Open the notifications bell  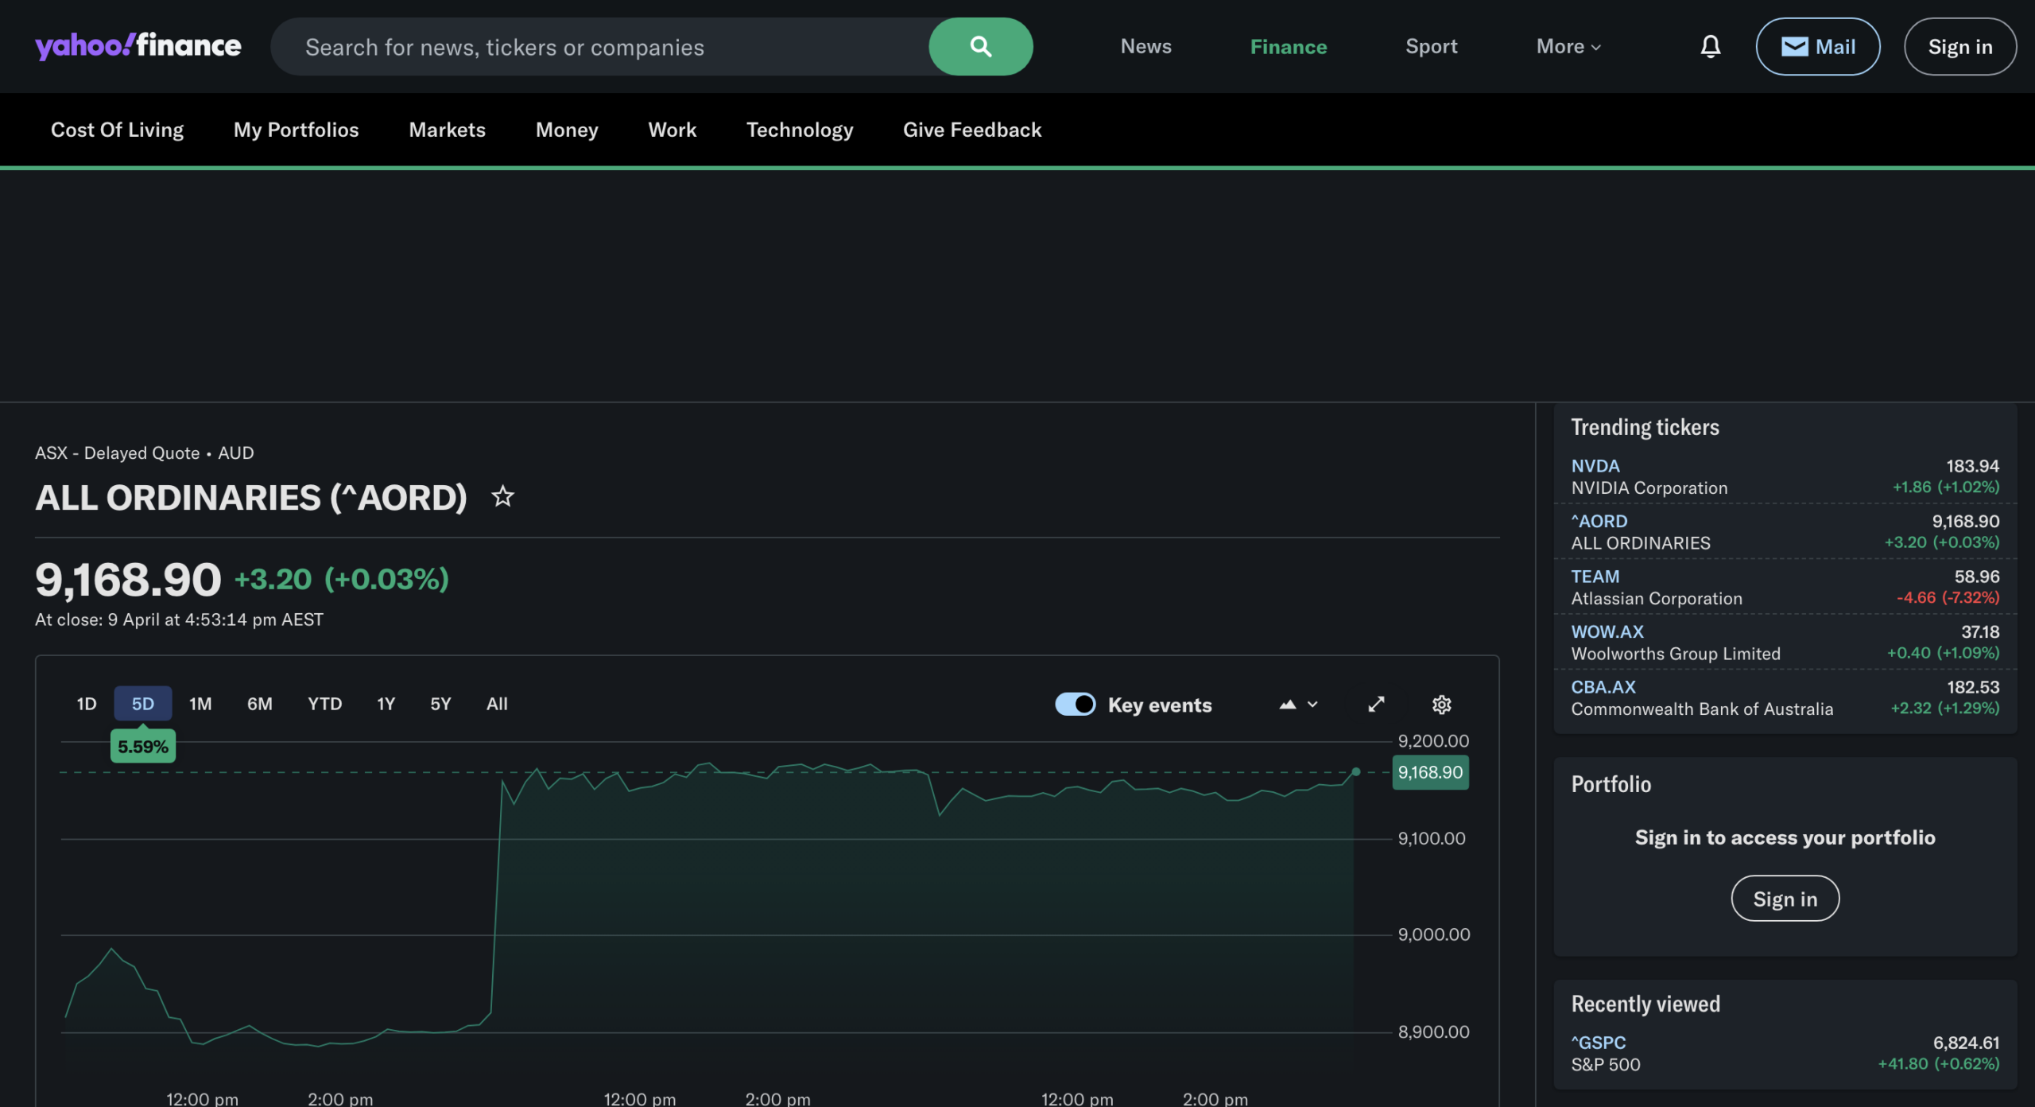tap(1710, 47)
